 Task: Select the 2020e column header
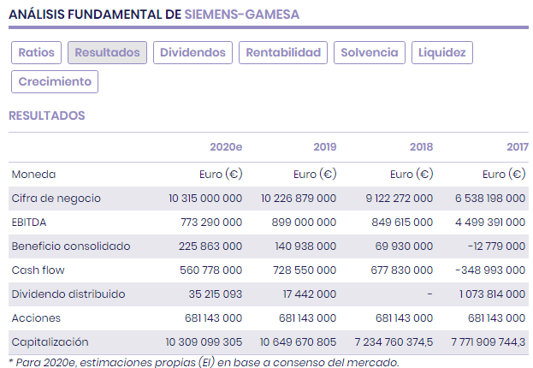pyautogui.click(x=226, y=147)
